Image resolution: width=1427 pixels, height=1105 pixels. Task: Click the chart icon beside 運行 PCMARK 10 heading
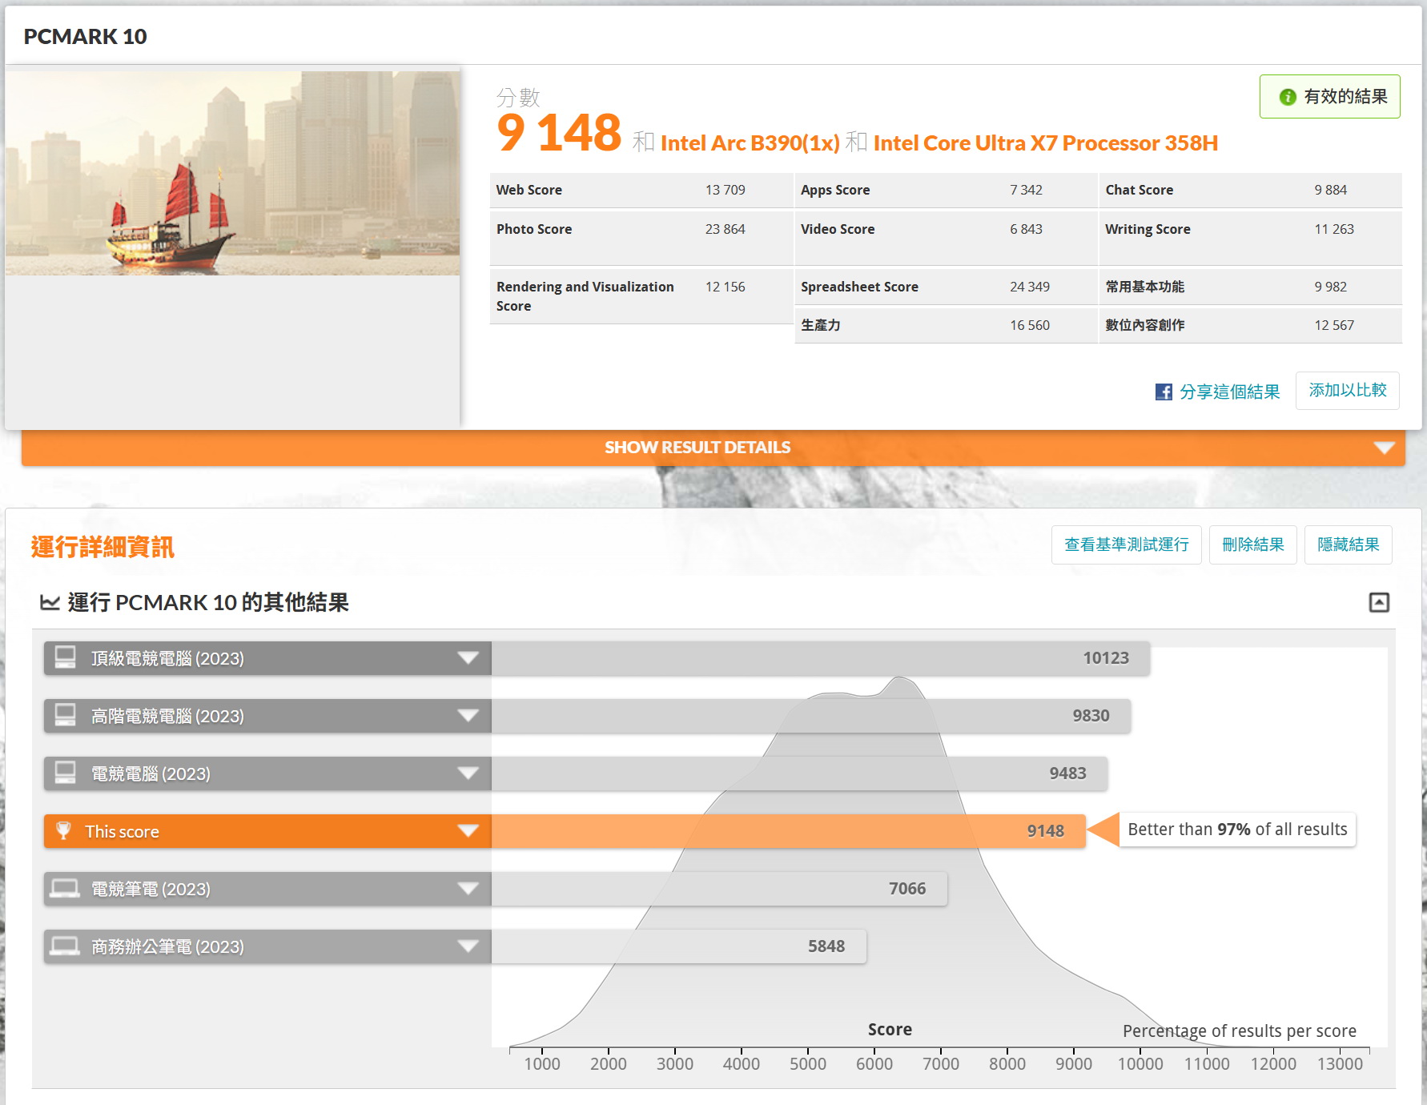tap(50, 602)
